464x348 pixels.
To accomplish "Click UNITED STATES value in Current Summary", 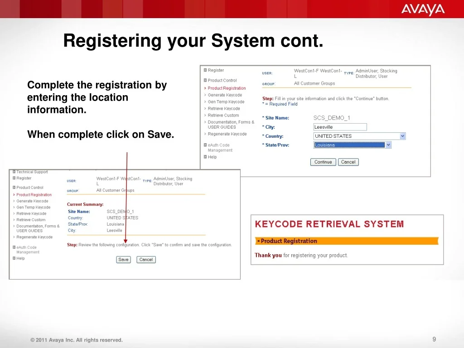I will pyautogui.click(x=122, y=218).
